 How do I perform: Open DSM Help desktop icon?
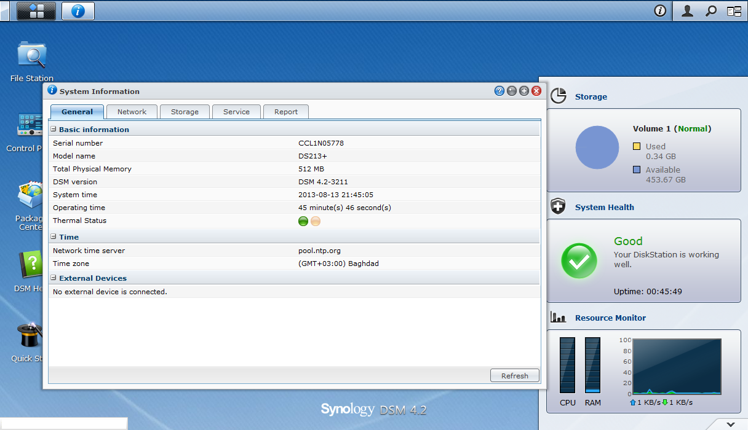pyautogui.click(x=28, y=272)
